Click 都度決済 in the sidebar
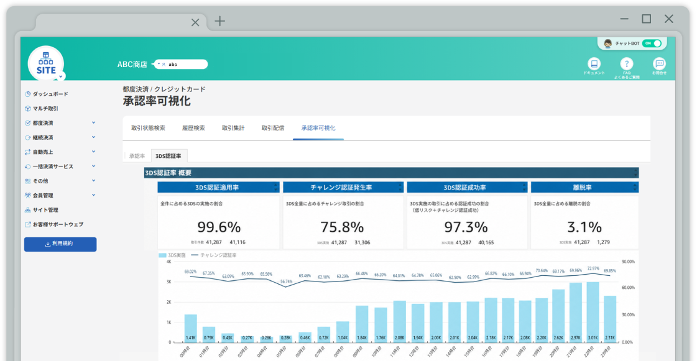This screenshot has width=697, height=361. click(43, 123)
